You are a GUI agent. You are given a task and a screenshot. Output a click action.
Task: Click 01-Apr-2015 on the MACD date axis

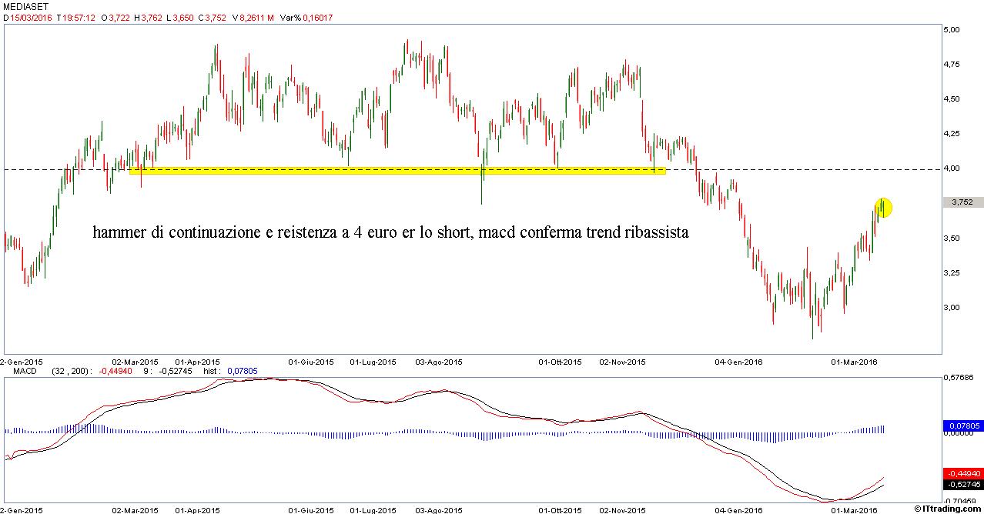tap(197, 509)
